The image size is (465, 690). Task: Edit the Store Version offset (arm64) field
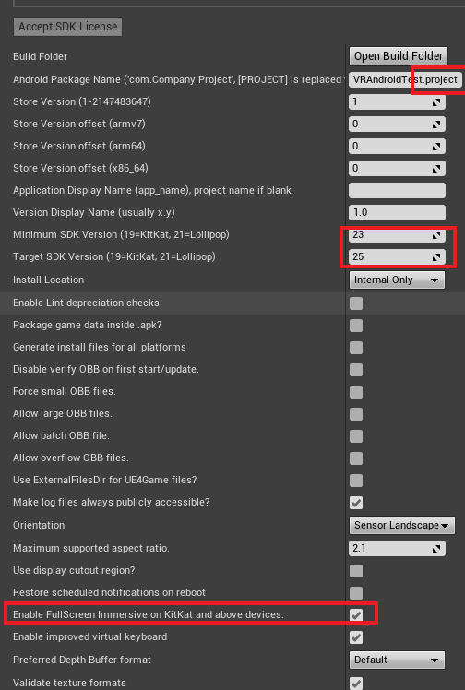tap(397, 146)
